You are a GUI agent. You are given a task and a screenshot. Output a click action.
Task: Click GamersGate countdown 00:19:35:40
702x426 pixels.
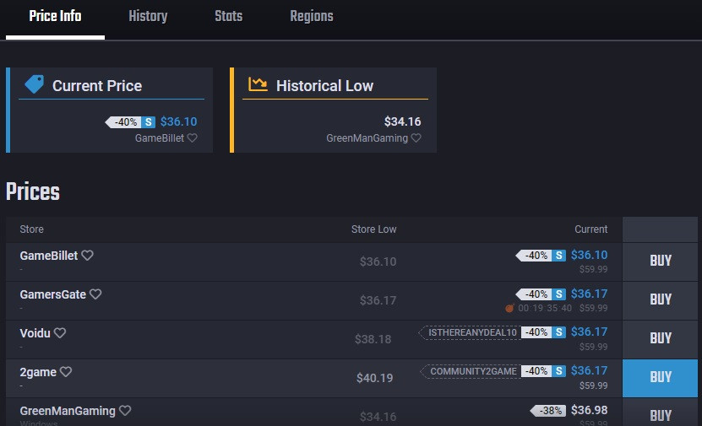pos(545,308)
